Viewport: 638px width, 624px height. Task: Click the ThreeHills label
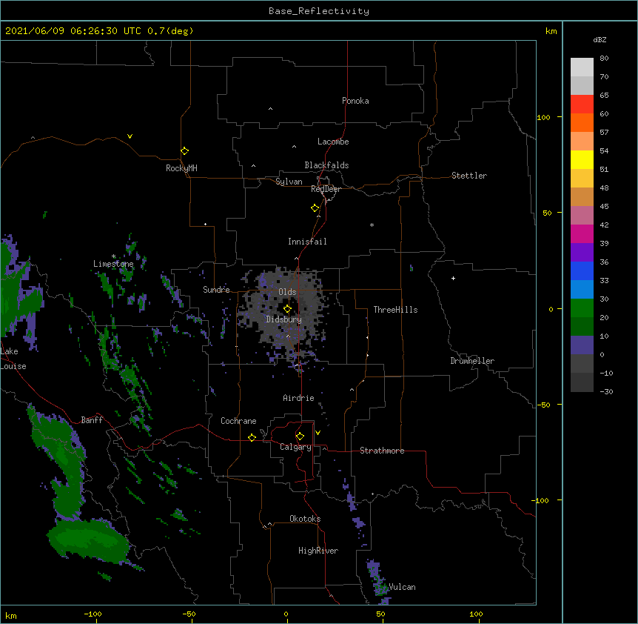(395, 310)
